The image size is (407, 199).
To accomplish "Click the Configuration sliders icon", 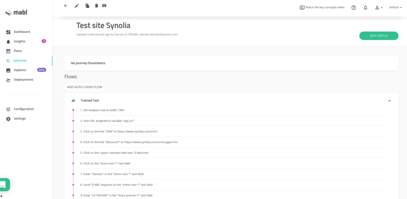I will (8, 109).
